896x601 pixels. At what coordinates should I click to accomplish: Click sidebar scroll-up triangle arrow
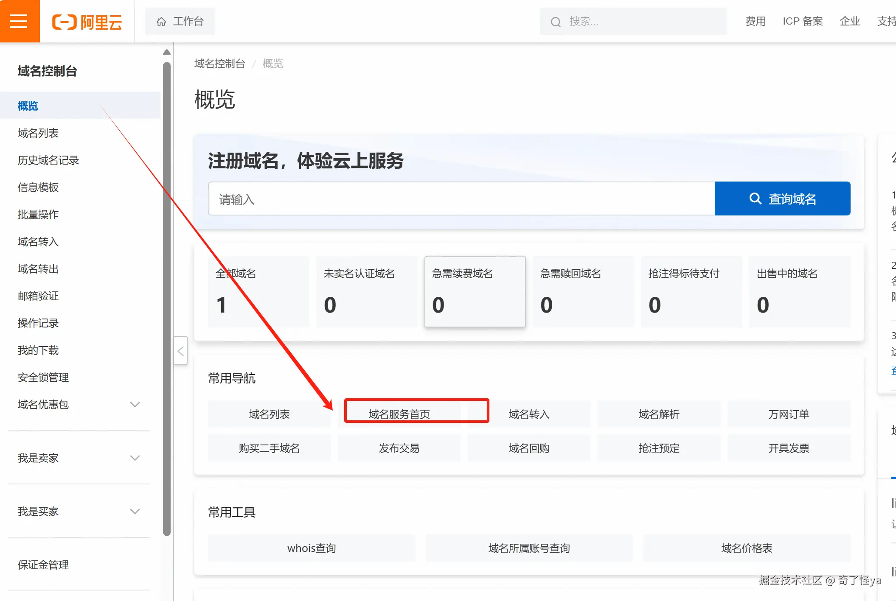click(167, 53)
